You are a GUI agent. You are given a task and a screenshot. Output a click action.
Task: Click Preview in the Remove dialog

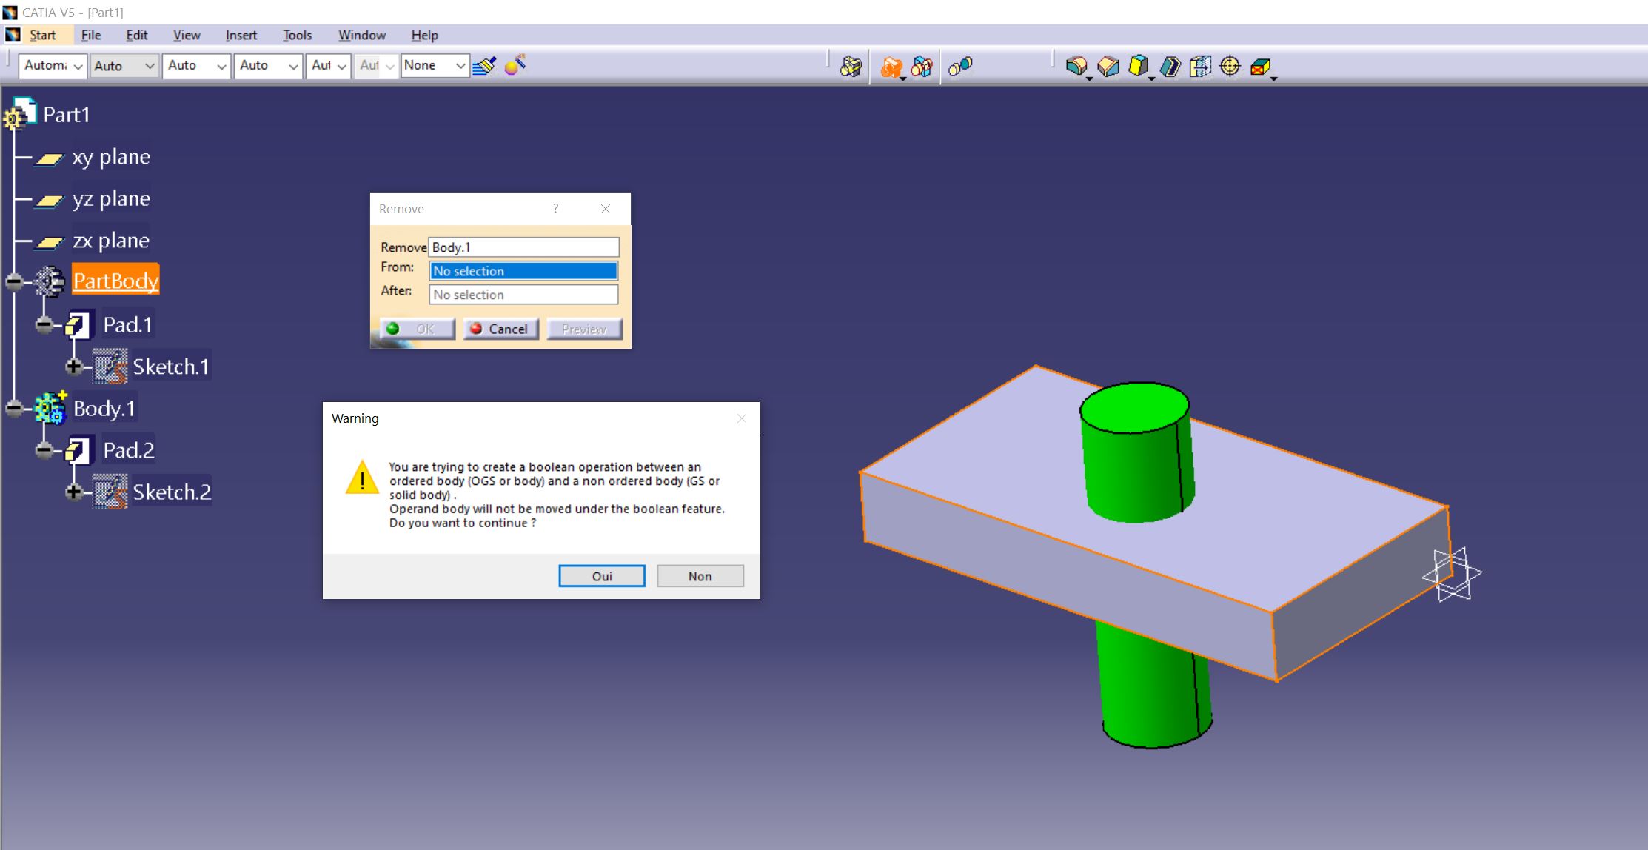point(585,329)
